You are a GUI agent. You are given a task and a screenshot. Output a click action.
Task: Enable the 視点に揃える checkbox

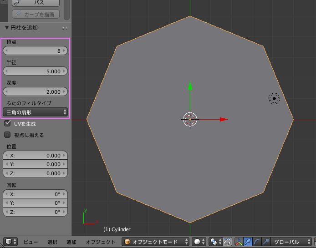click(7, 135)
